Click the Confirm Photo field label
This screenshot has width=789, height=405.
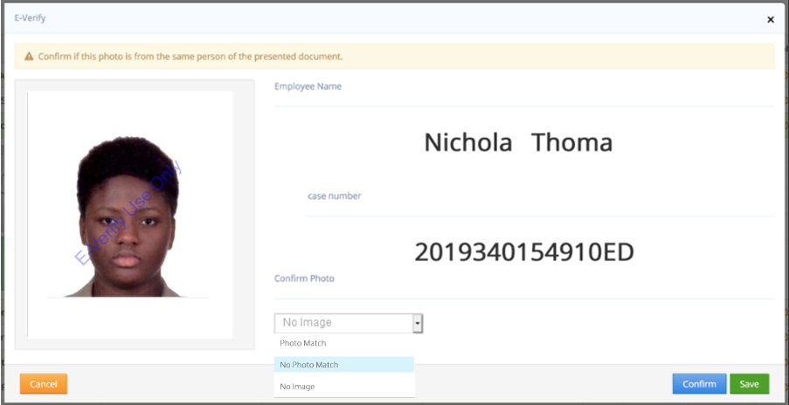tap(304, 278)
